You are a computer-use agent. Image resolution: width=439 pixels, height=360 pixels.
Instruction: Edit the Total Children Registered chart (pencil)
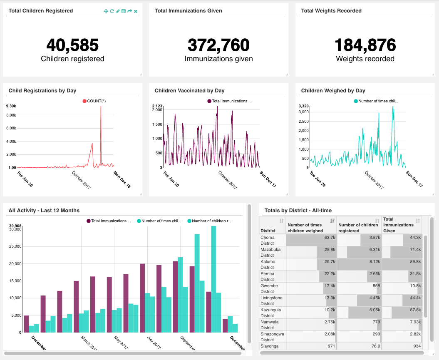coord(118,11)
